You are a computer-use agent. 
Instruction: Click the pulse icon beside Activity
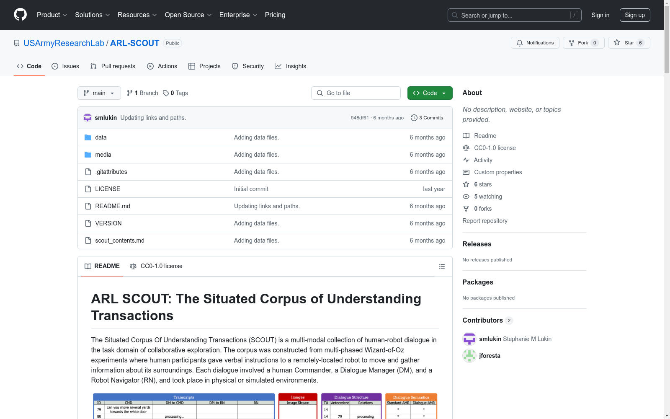pos(466,160)
